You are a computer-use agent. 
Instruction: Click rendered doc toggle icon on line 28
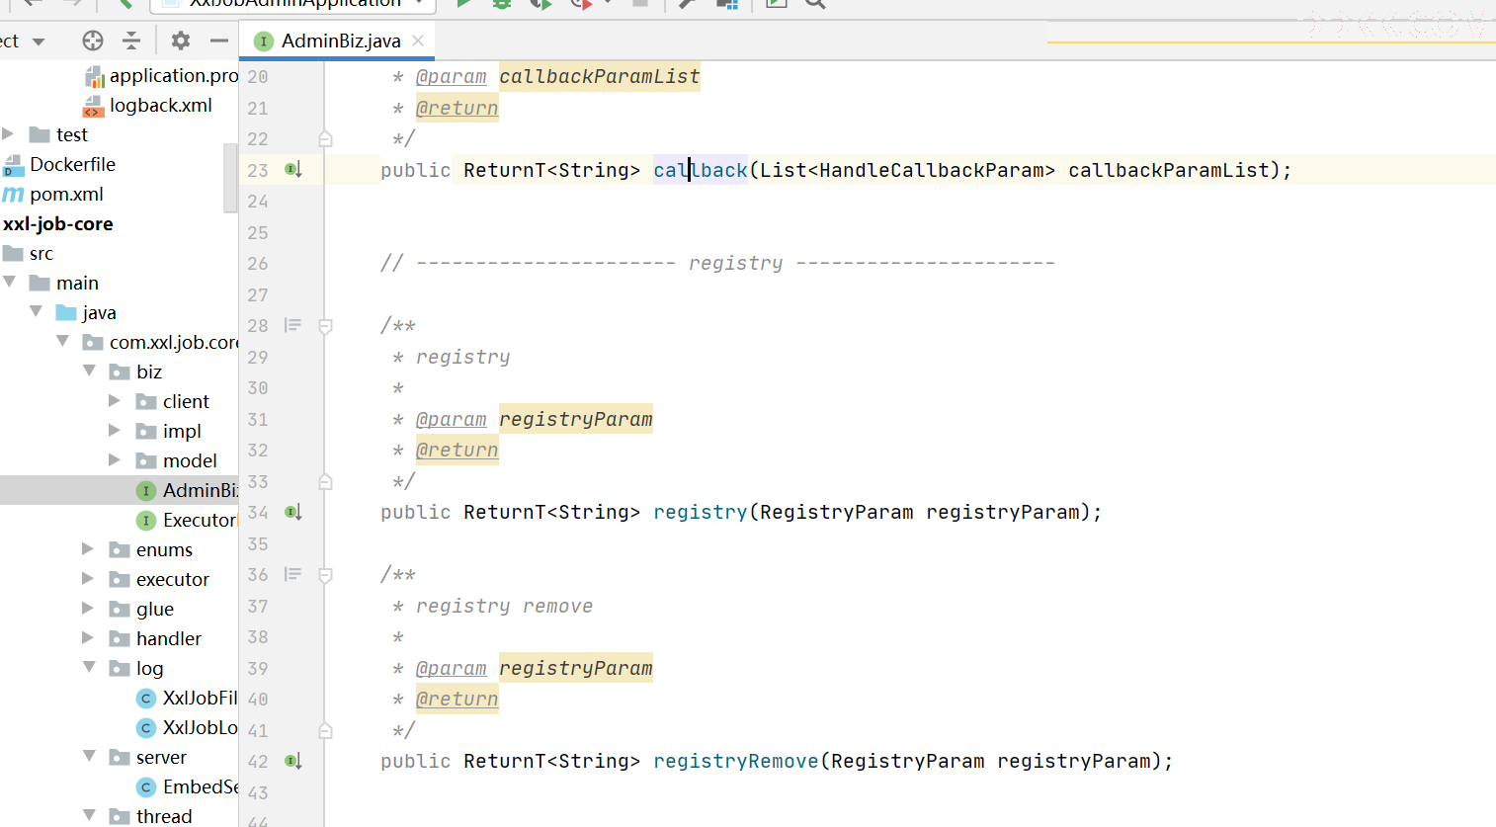[292, 325]
